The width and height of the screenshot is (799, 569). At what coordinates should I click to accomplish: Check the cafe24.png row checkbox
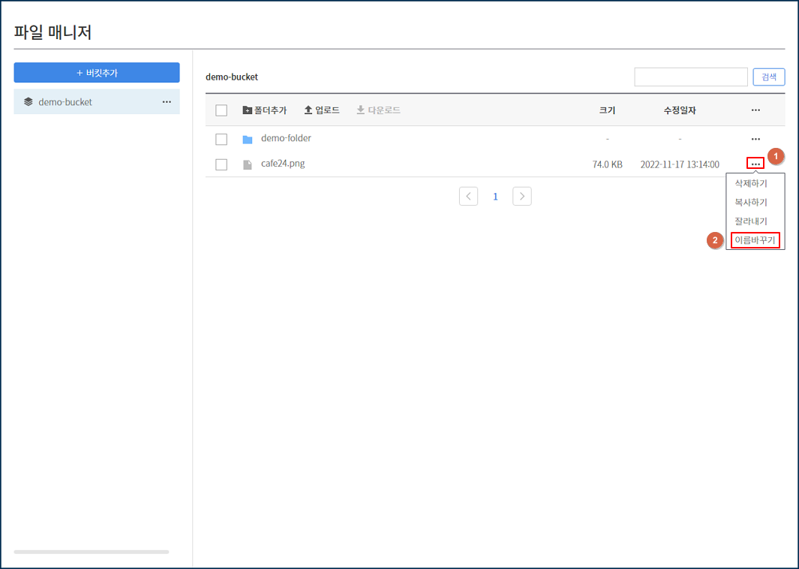pos(221,164)
